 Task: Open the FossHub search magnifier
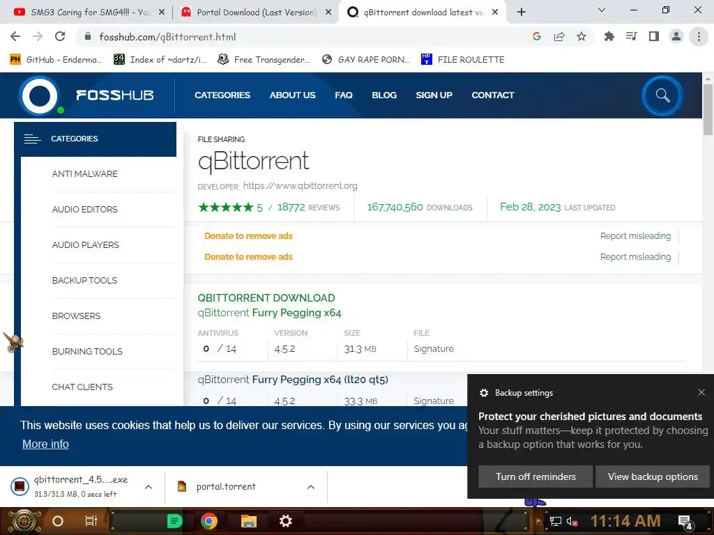662,95
